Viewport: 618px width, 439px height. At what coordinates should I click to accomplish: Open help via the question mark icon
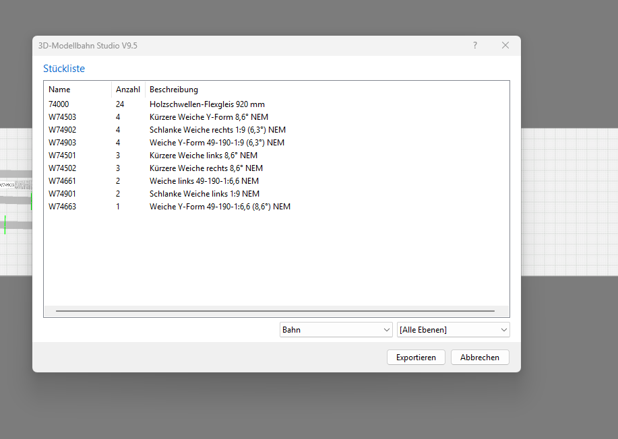[x=475, y=45]
